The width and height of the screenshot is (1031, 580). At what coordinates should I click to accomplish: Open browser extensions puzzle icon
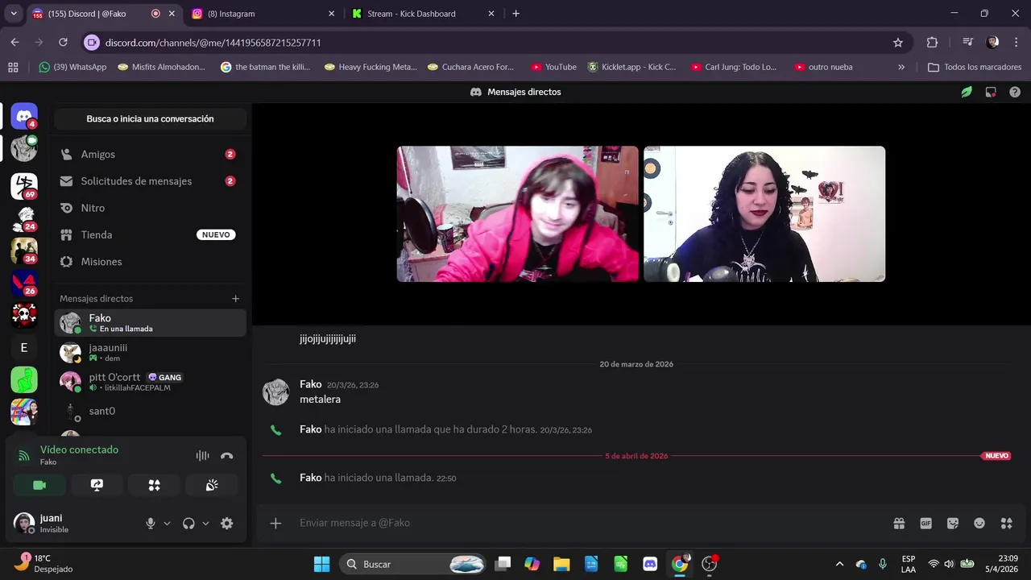932,42
